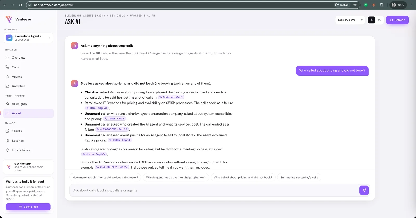Click the Book a call button

pyautogui.click(x=28, y=207)
